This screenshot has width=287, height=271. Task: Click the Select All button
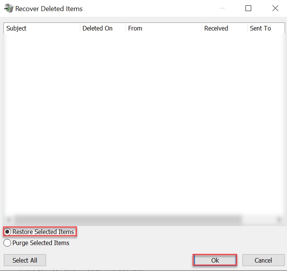click(25, 260)
